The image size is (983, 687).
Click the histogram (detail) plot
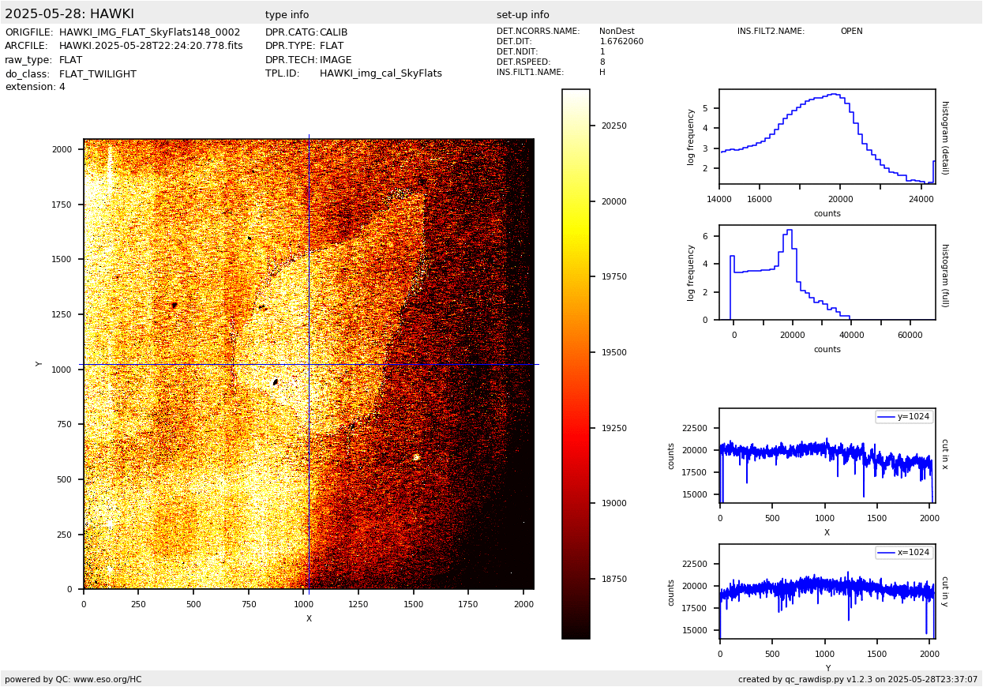pos(827,137)
